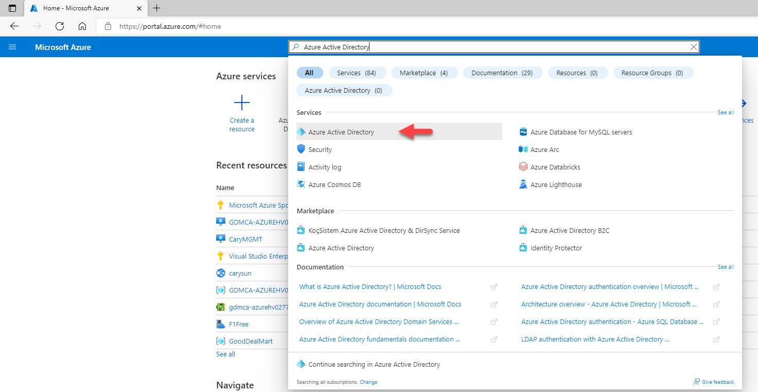Image resolution: width=758 pixels, height=392 pixels.
Task: Open Azure AD authentication SQL Database link
Action: pos(612,321)
